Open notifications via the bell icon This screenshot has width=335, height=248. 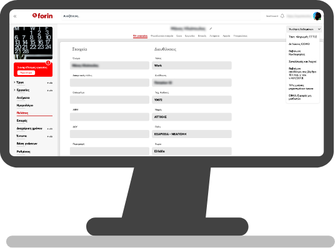tap(282, 16)
